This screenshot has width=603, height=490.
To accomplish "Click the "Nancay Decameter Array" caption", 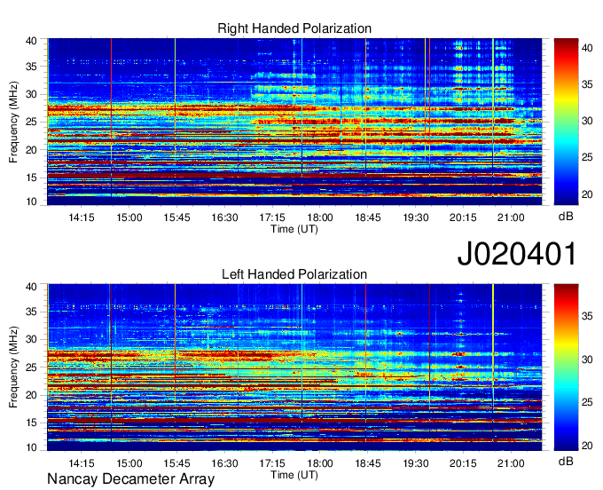I will pyautogui.click(x=130, y=479).
